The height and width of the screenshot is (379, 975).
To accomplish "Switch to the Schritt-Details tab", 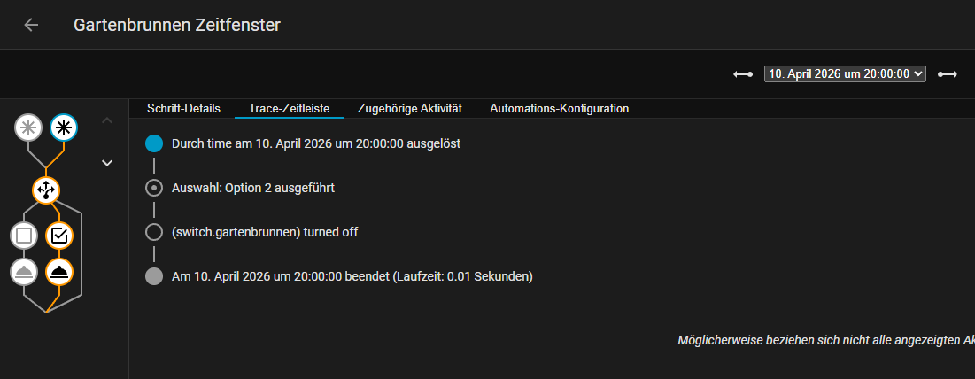I will click(183, 109).
